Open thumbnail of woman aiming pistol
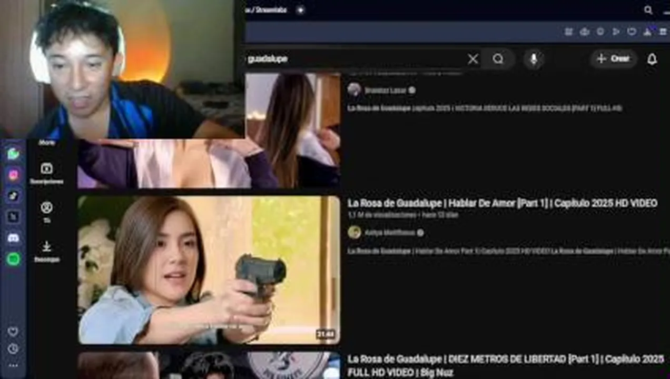670x379 pixels. click(x=209, y=270)
